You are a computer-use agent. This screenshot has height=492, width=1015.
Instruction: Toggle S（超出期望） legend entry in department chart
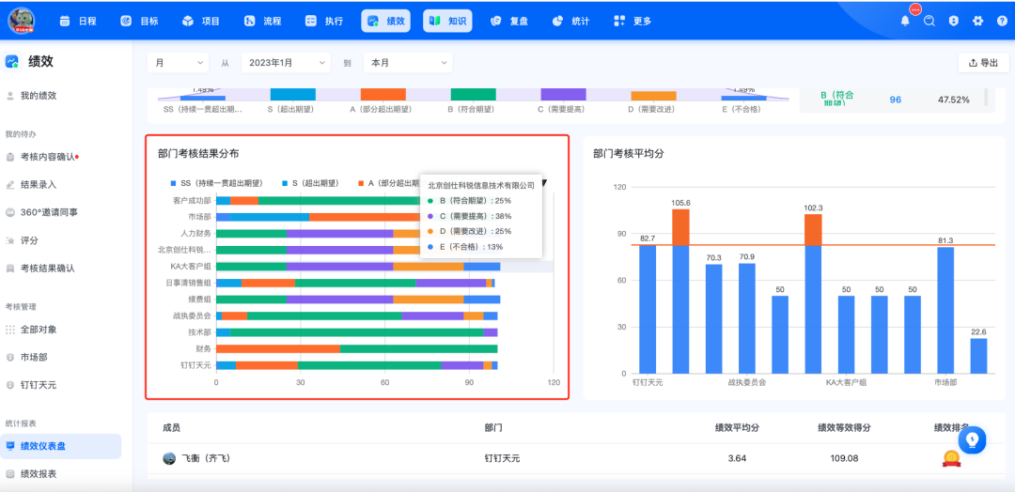pyautogui.click(x=309, y=184)
